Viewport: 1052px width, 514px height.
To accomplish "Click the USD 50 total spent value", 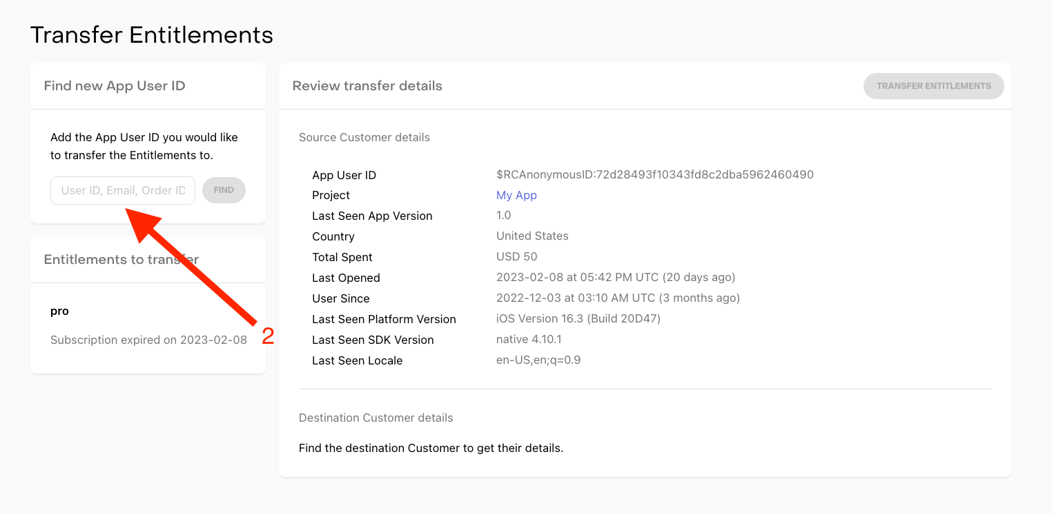I will (516, 256).
